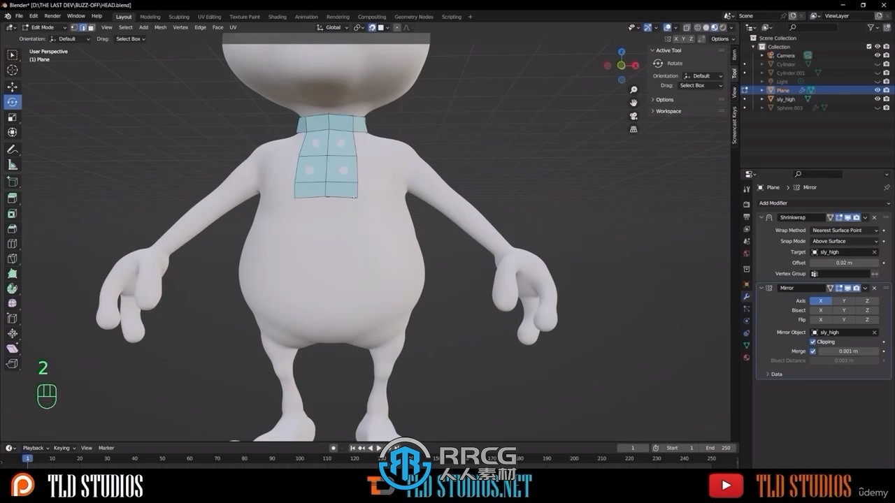This screenshot has height=503, width=895.
Task: Hide the sly_high object in outliner
Action: tap(878, 99)
